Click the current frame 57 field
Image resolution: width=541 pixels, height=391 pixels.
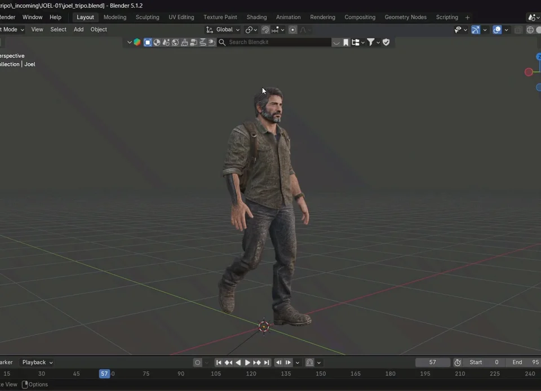point(433,362)
